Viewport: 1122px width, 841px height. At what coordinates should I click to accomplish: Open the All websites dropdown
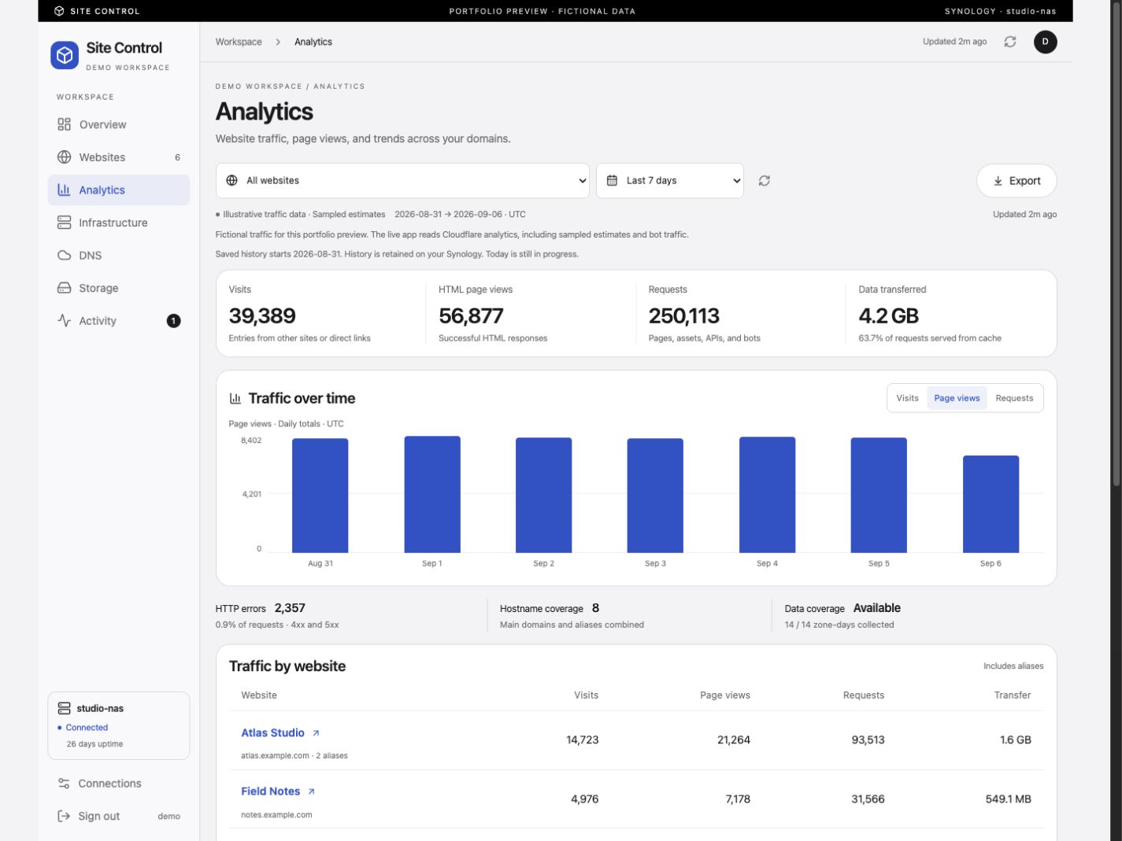click(x=402, y=181)
